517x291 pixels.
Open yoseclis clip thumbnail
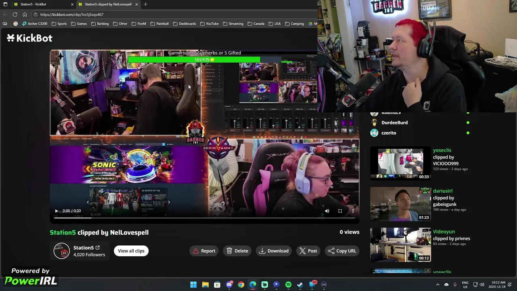401,163
